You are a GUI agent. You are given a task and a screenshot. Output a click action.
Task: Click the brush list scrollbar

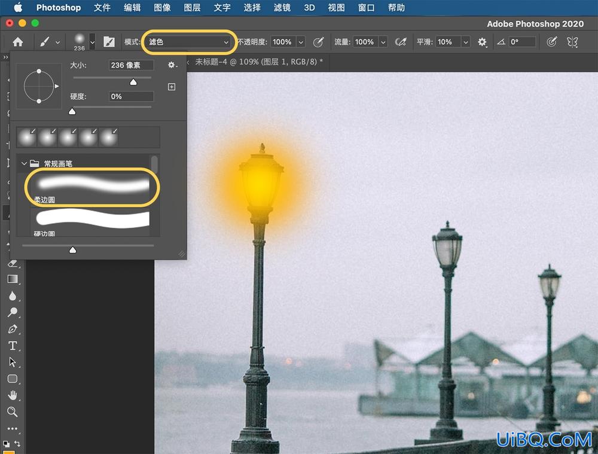point(154,164)
